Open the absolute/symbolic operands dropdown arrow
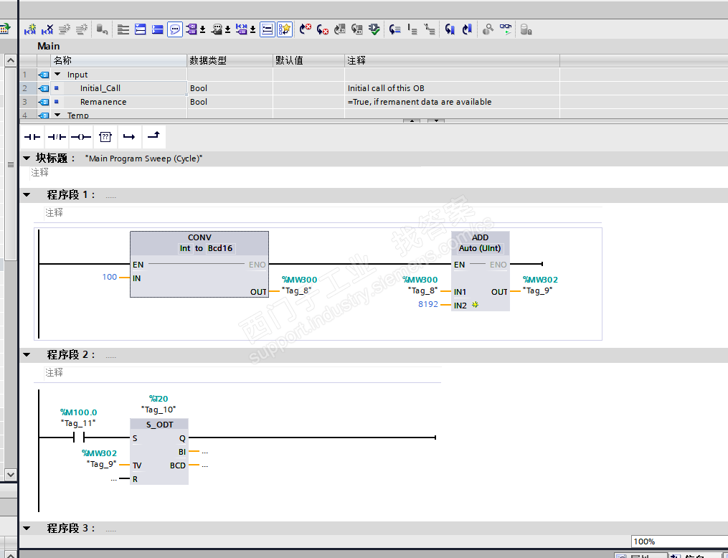728x558 pixels. click(x=202, y=30)
